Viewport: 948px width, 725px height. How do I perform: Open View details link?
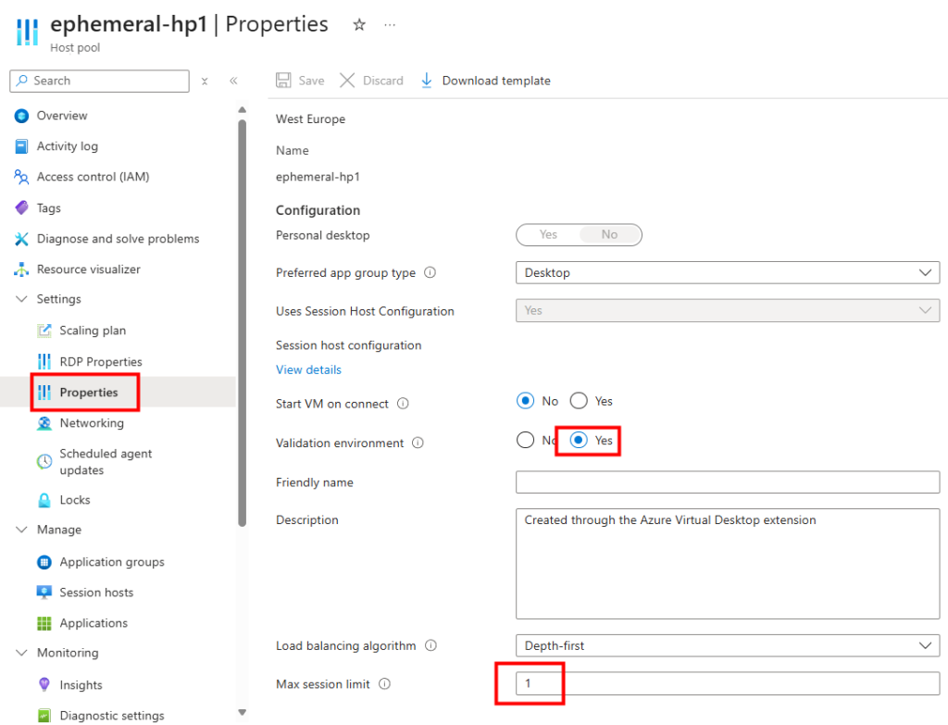click(x=308, y=370)
